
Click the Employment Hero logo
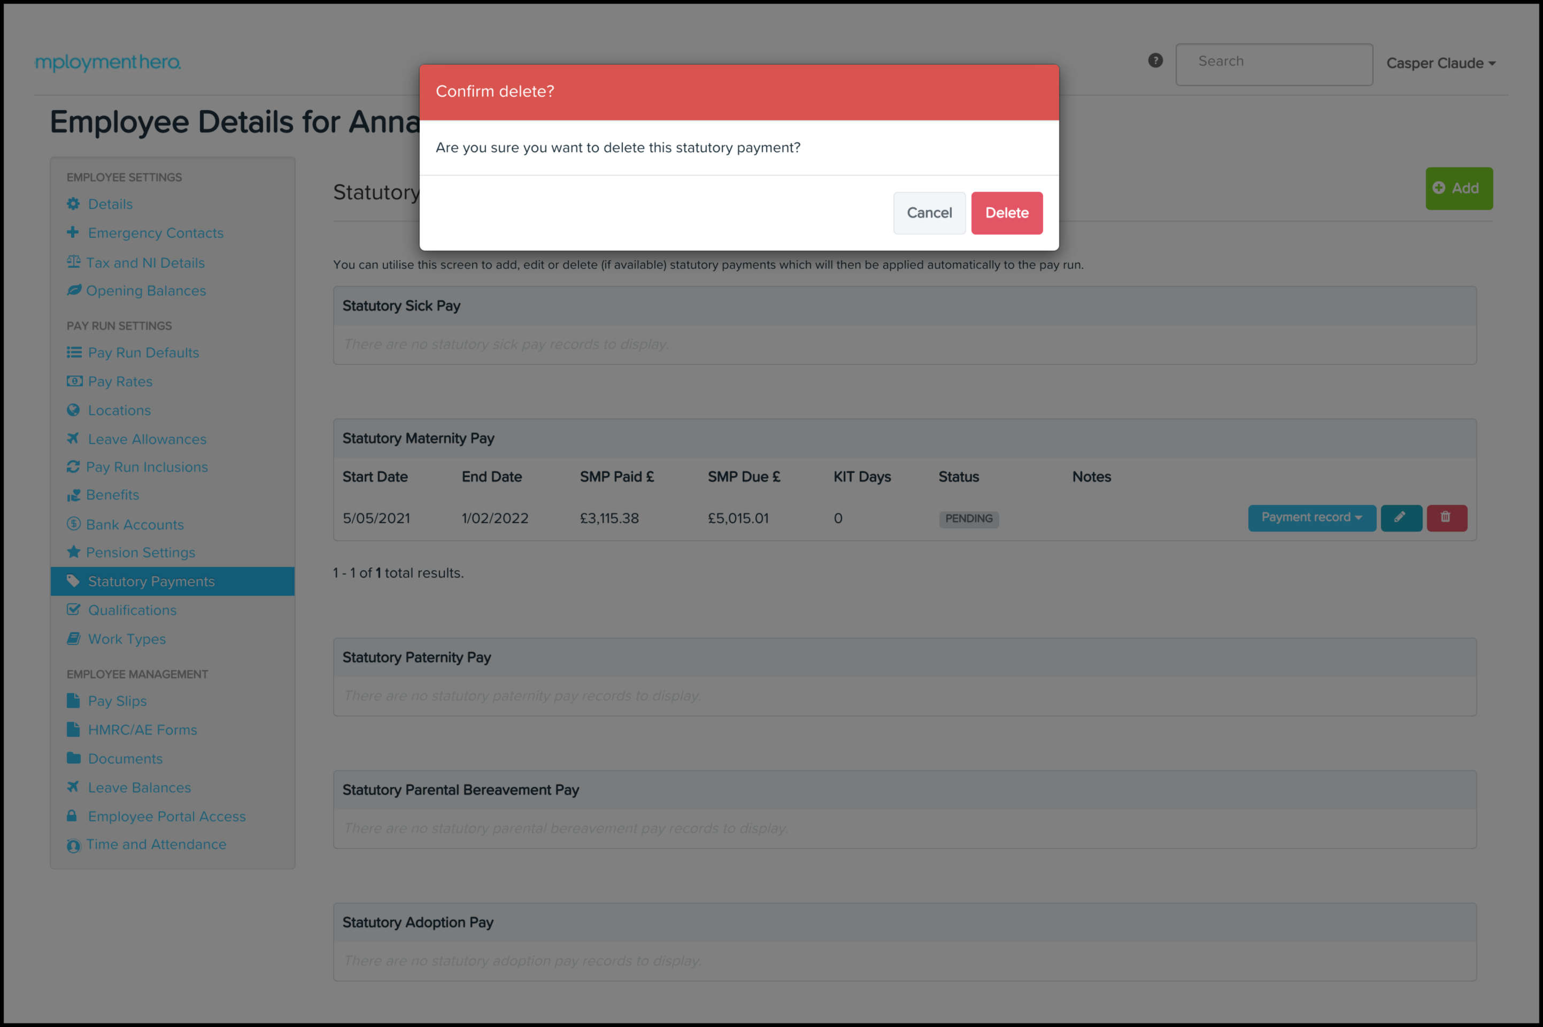pos(108,62)
